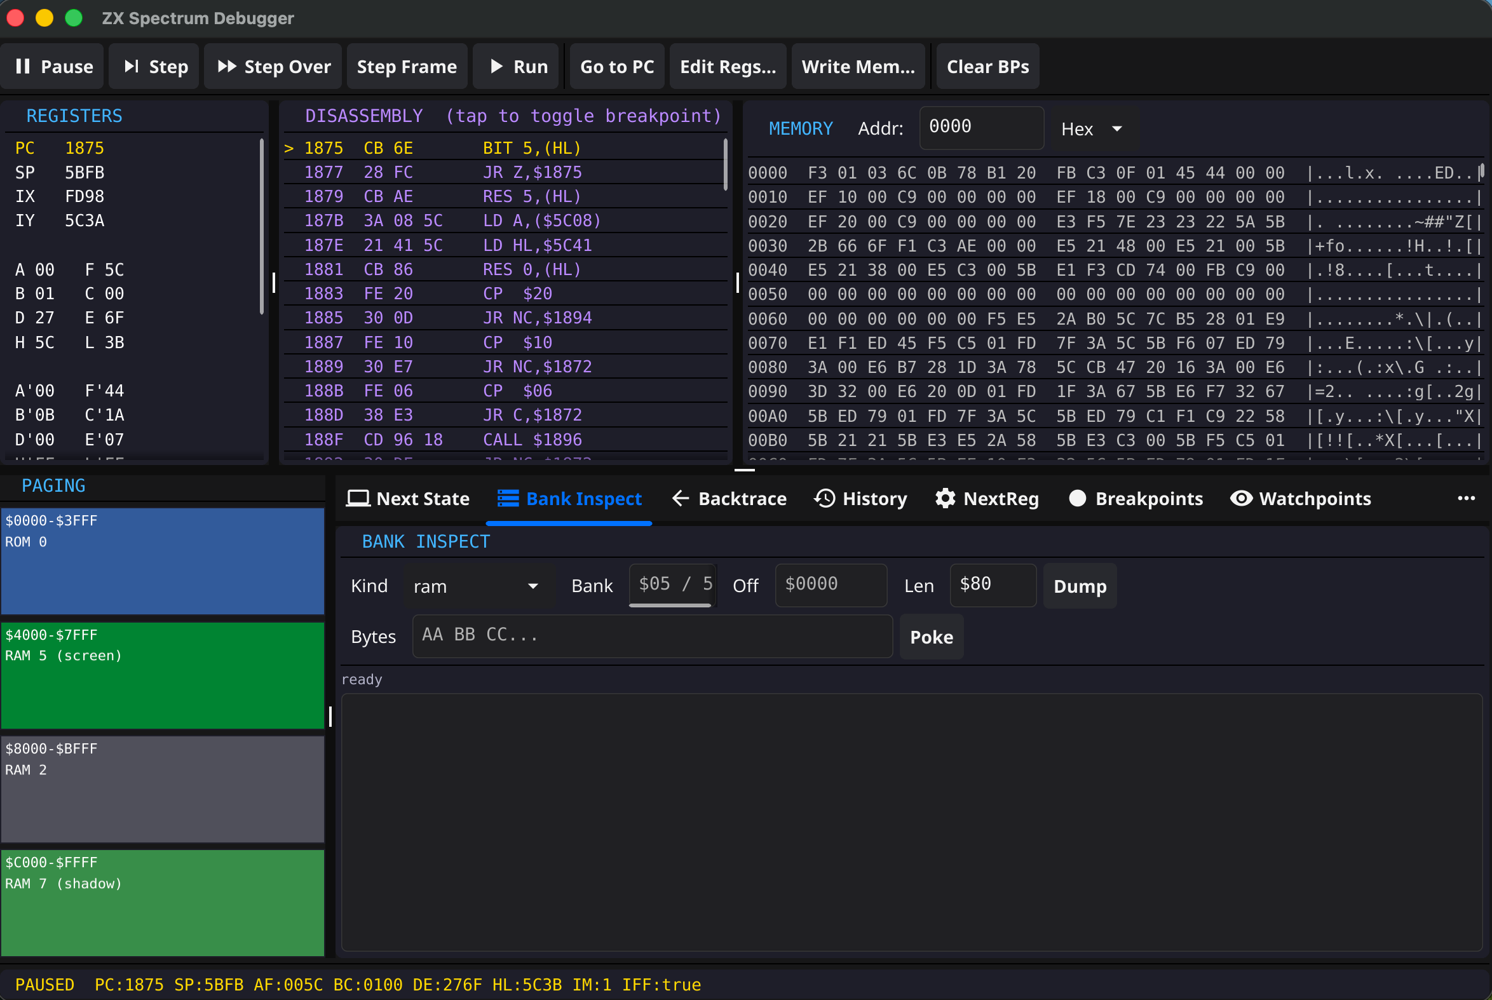Click the Backtrace arrow icon
Screen dimensions: 1492x1000
tap(681, 498)
